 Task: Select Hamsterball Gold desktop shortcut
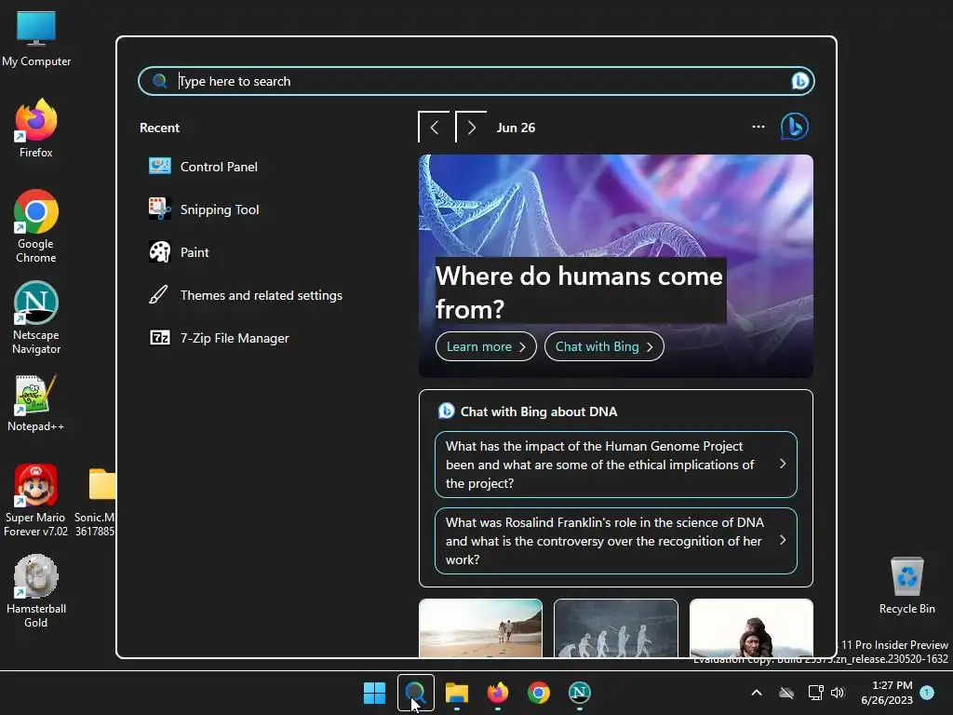[36, 591]
